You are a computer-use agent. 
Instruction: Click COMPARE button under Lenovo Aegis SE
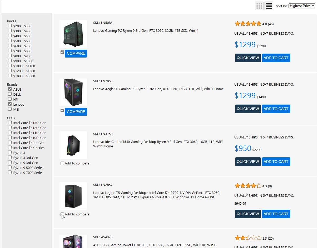tap(76, 112)
